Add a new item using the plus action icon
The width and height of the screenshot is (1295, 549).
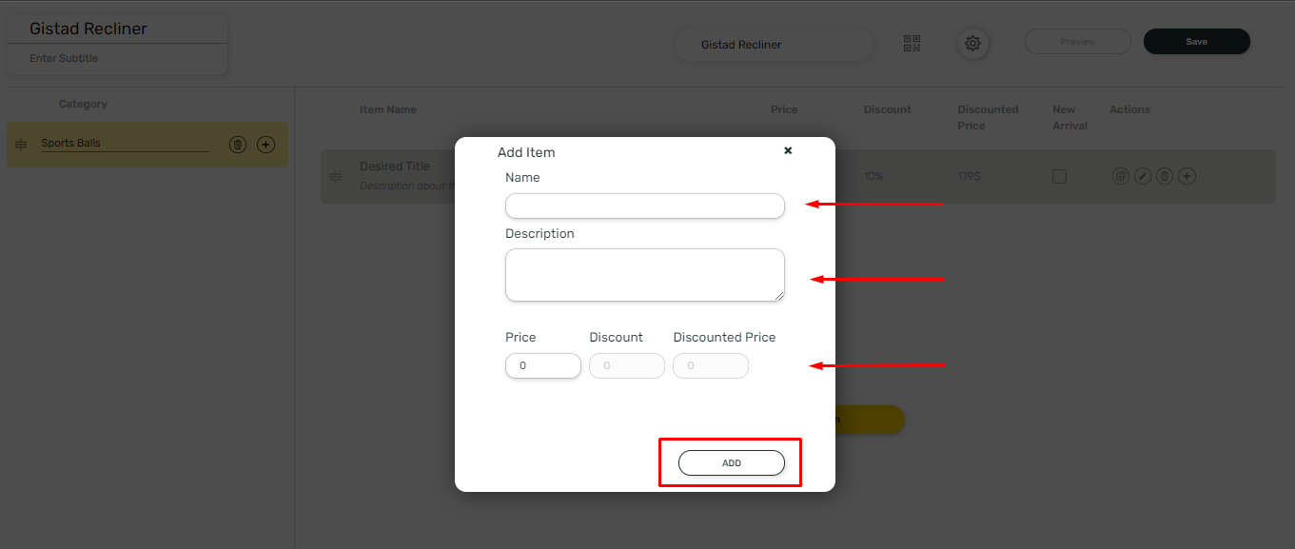(x=1186, y=175)
